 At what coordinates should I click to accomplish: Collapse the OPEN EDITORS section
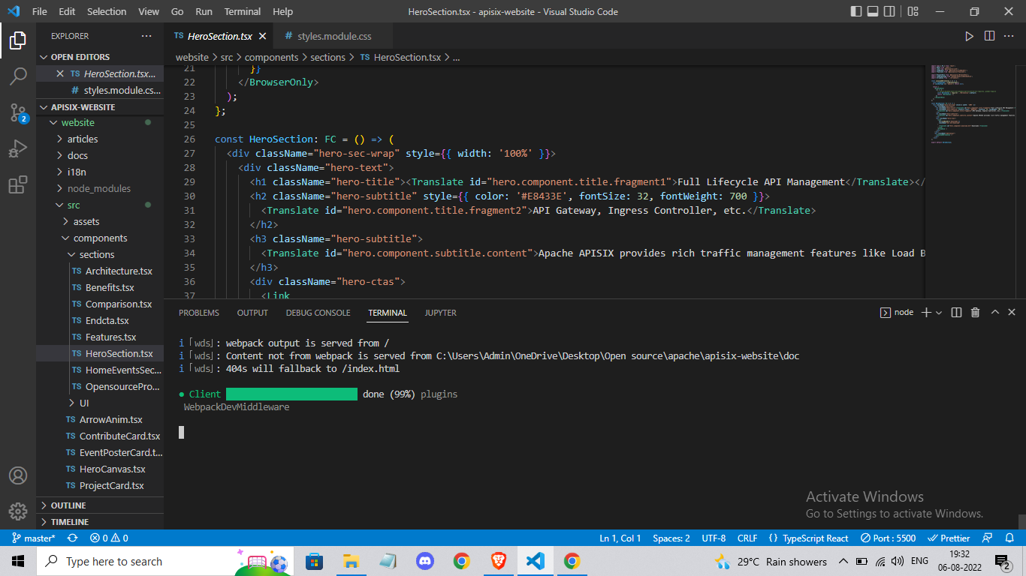[100, 57]
